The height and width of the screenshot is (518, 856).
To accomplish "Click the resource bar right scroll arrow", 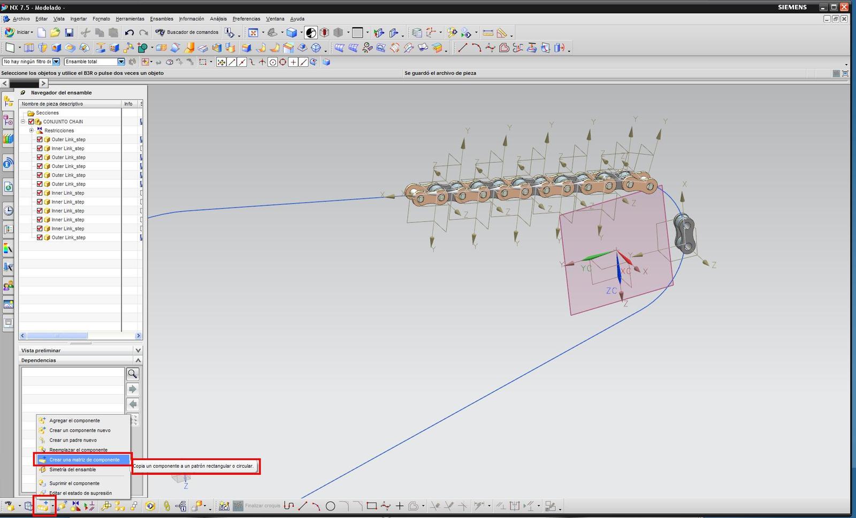I will tap(44, 83).
